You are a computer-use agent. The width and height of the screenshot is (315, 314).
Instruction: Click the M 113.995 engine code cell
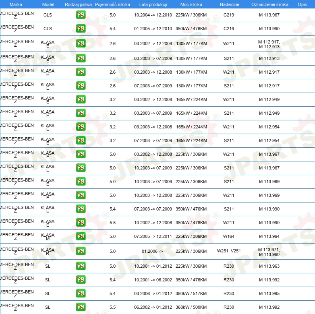(269, 293)
